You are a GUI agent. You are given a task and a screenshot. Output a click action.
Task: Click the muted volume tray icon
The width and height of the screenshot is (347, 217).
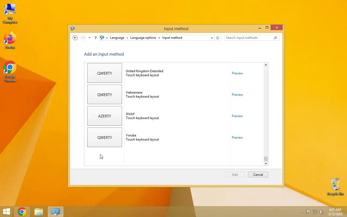[x=322, y=212]
